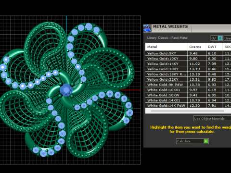Click the 6.93 DWT value
The image size is (231, 173).
pyautogui.click(x=212, y=85)
